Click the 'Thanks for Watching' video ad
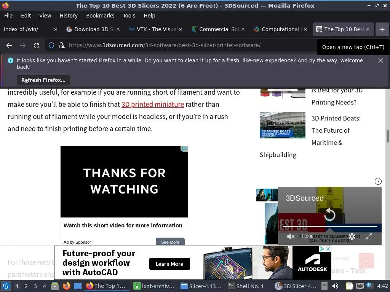390x292 pixels. point(124,181)
